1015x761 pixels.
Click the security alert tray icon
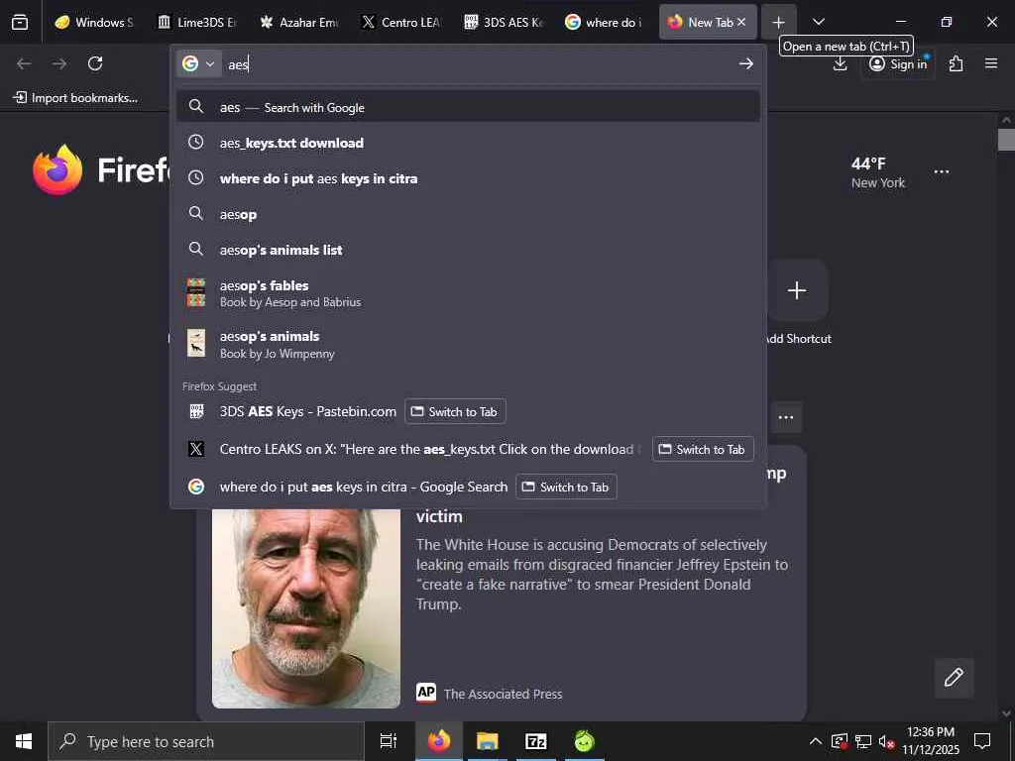pyautogui.click(x=840, y=741)
